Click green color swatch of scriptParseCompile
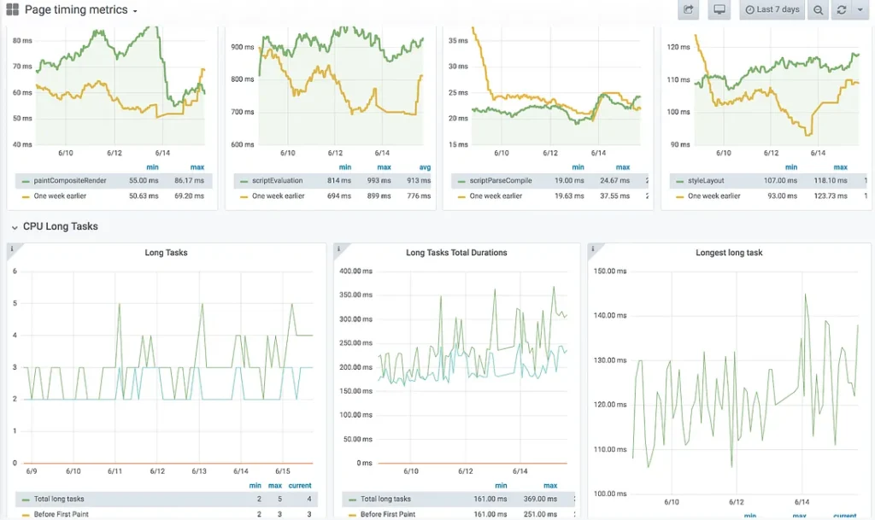875x520 pixels. click(x=461, y=181)
